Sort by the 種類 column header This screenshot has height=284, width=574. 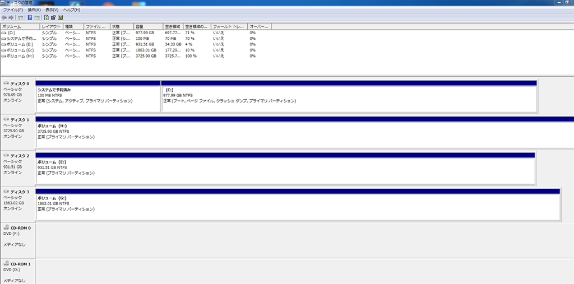[73, 27]
